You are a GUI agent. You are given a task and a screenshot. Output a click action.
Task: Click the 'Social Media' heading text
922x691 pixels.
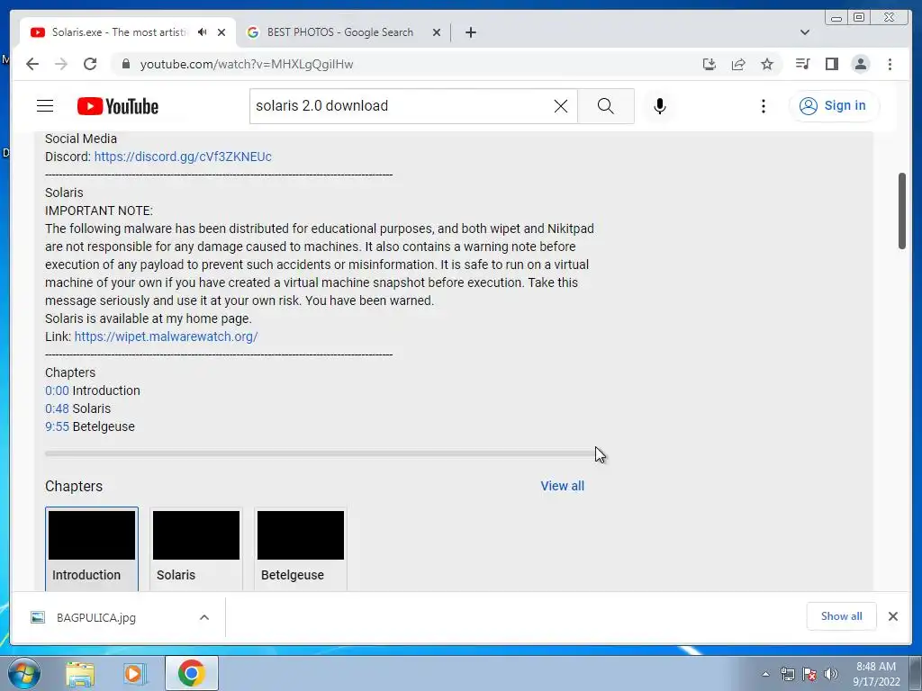coord(80,139)
